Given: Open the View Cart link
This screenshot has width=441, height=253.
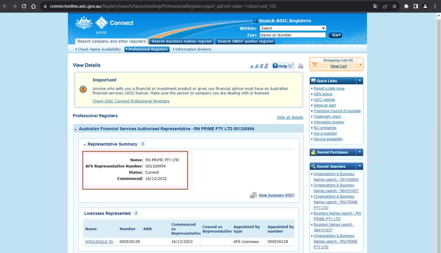Looking at the screenshot, I should click(338, 66).
